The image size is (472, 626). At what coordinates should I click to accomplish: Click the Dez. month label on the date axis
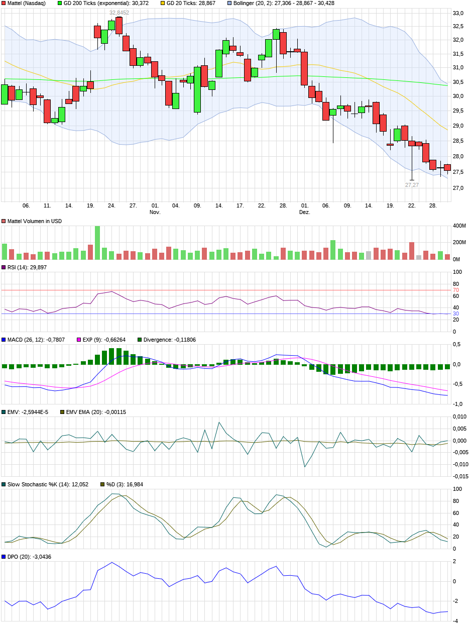point(304,212)
